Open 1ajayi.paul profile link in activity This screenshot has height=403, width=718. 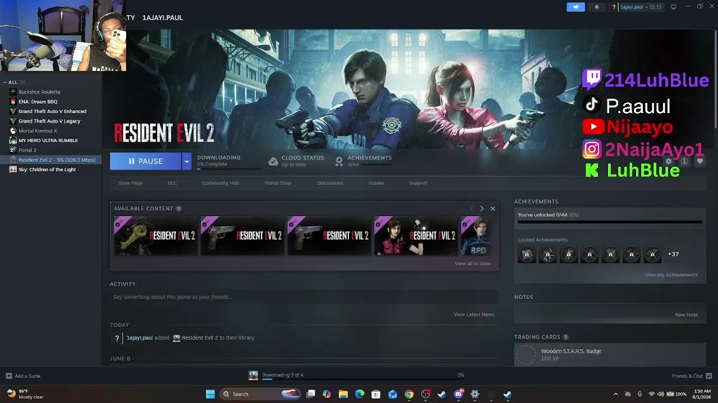pyautogui.click(x=140, y=338)
